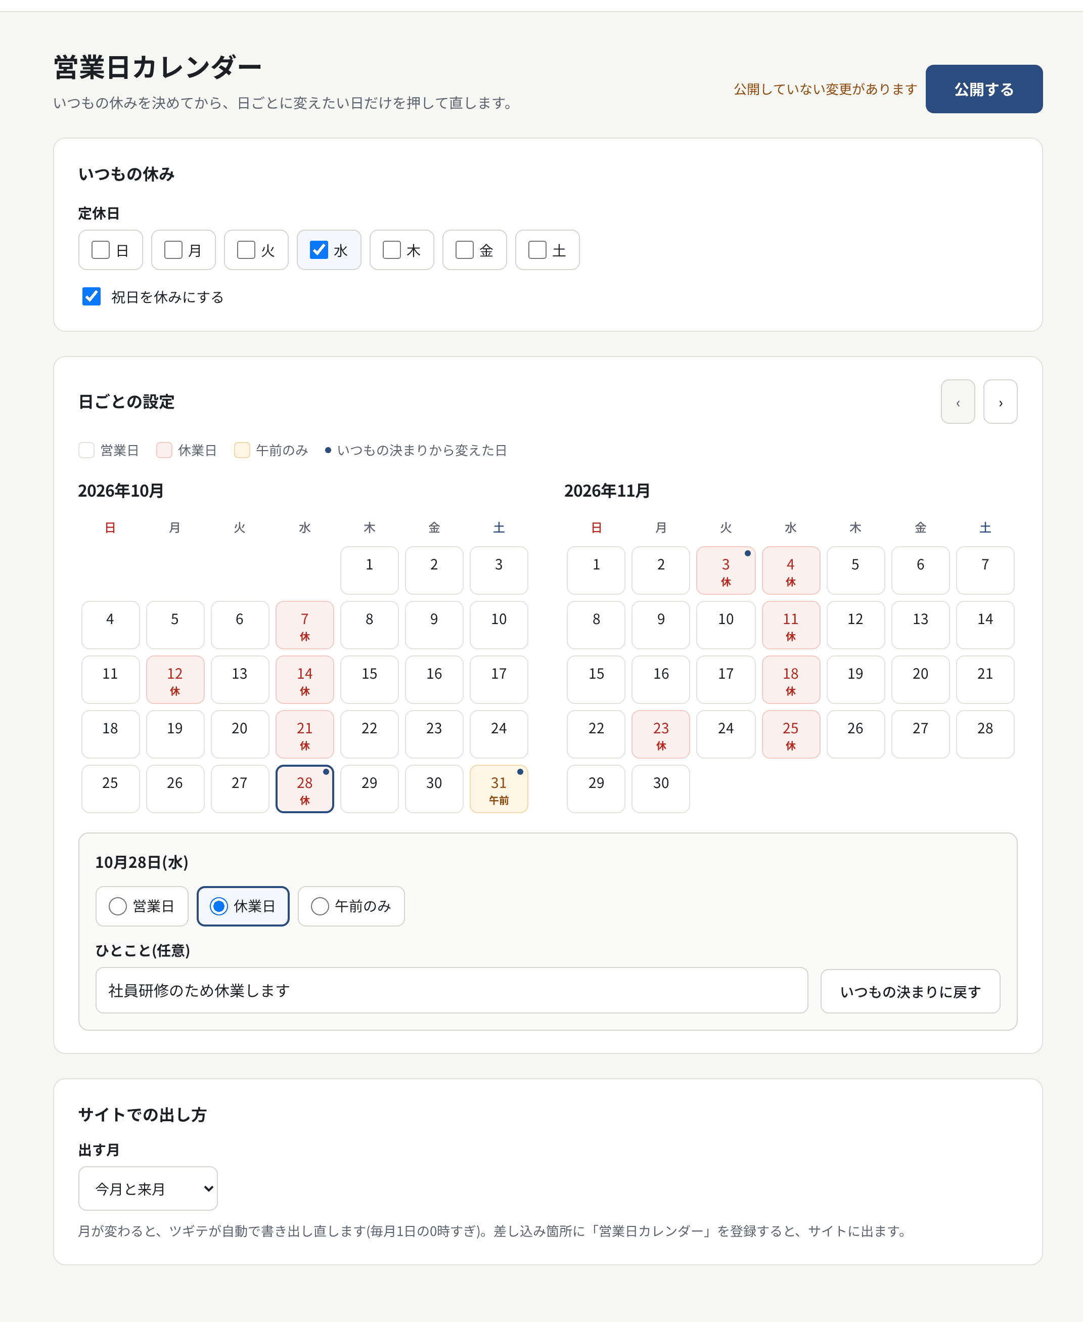Image resolution: width=1083 pixels, height=1322 pixels.
Task: Check the 月 regular holiday checkbox
Action: (x=173, y=250)
